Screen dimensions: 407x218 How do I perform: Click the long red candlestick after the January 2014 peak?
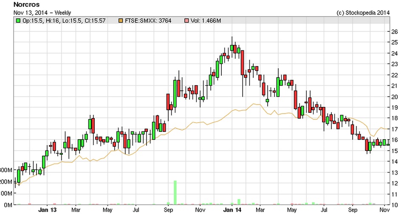[243, 63]
